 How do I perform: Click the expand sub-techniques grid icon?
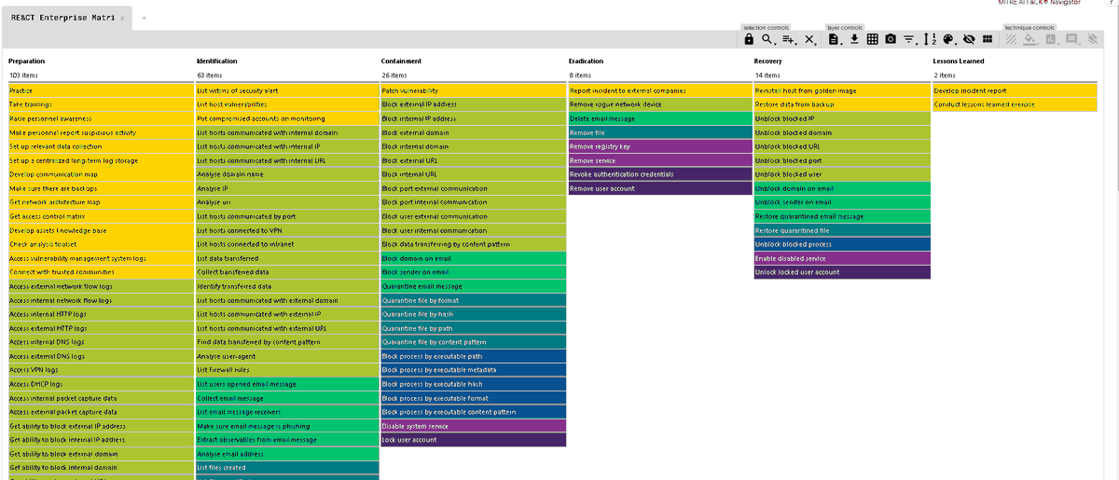point(987,39)
